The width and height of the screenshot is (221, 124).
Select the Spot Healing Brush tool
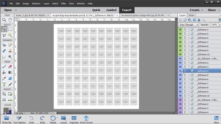(10, 45)
